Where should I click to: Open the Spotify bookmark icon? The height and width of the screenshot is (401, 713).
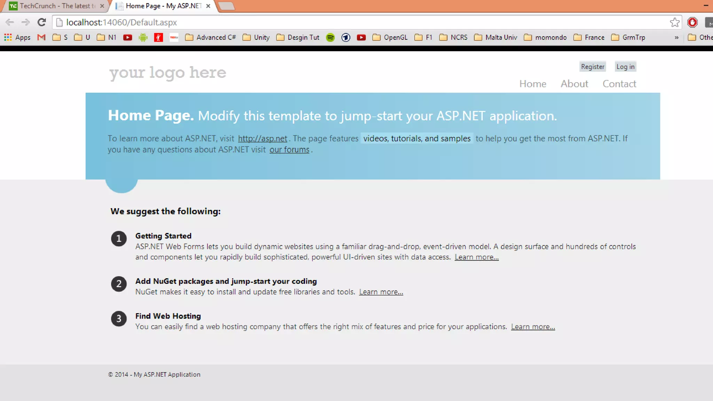coord(330,37)
